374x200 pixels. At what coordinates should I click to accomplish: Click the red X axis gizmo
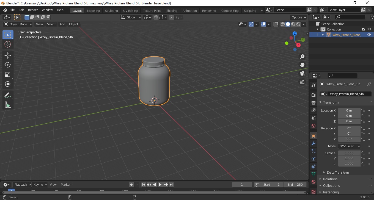[298, 45]
